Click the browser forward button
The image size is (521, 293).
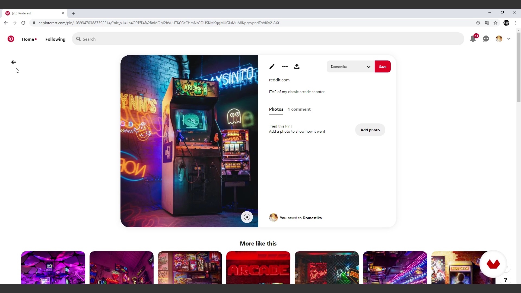(15, 23)
